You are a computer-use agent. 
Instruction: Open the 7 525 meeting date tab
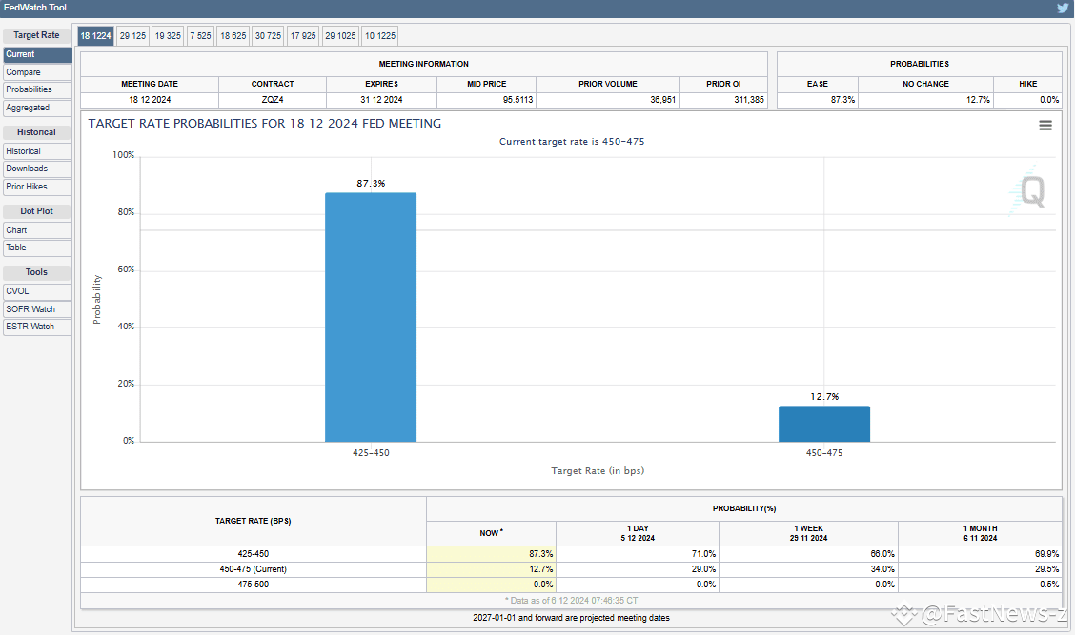tap(200, 35)
